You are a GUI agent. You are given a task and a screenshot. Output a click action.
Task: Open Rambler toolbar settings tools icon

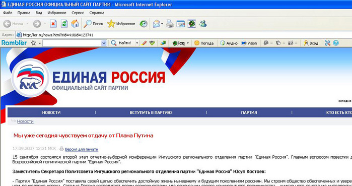pyautogui.click(x=327, y=43)
